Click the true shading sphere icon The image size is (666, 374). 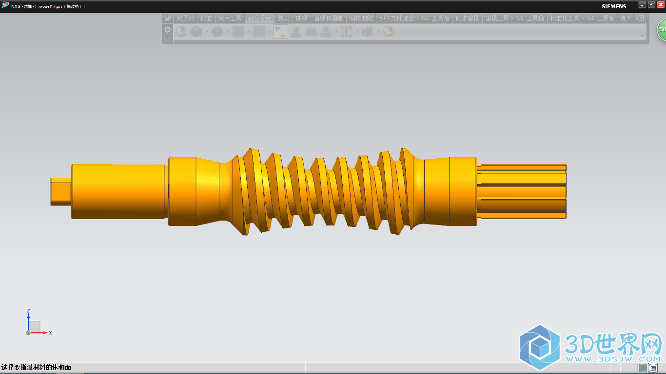[x=181, y=32]
